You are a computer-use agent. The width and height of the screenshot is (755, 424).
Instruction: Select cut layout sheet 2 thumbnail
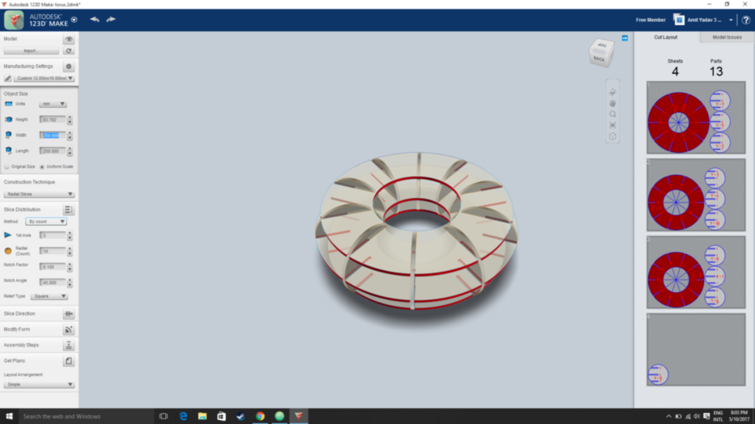(x=696, y=196)
